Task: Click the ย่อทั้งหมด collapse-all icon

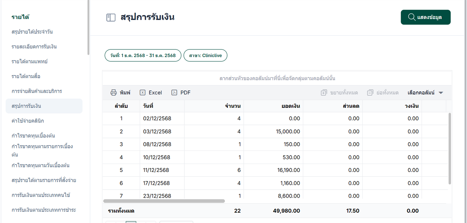Action: point(370,93)
